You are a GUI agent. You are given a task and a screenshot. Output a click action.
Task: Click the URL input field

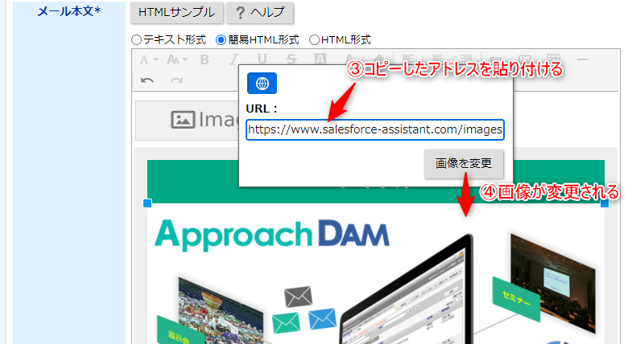tap(375, 129)
